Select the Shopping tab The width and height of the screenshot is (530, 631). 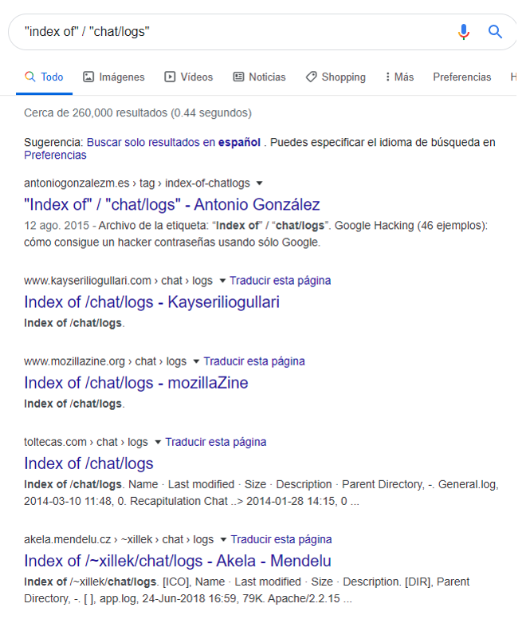336,77
